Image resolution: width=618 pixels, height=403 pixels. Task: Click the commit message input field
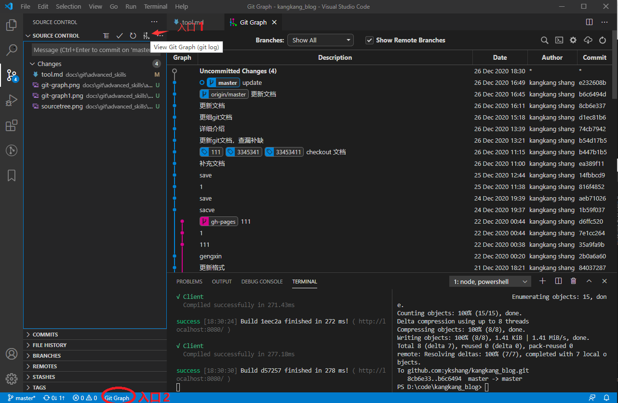tap(96, 50)
